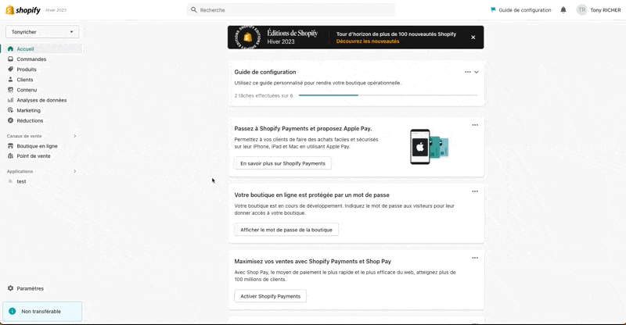Open Boutique en ligne in the sidebar
This screenshot has width=626, height=325.
37,146
